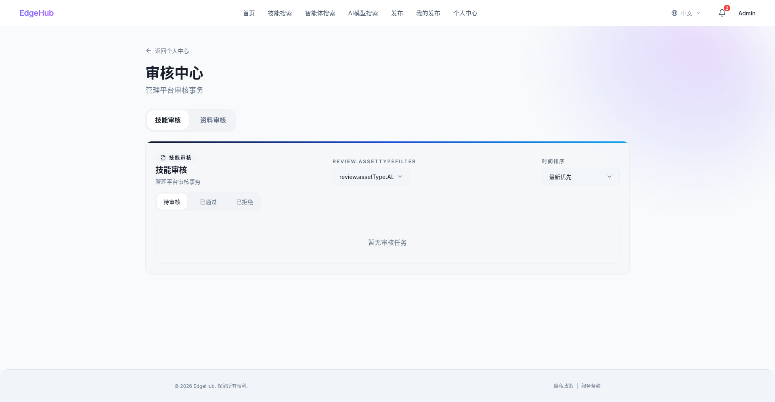Select the 技能审核 tab
The width and height of the screenshot is (775, 402).
click(x=168, y=120)
